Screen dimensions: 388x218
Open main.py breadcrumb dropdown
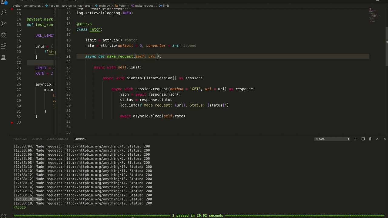[102, 6]
